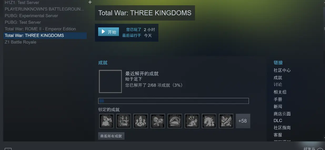Open the DLC link
Viewport: 325px width, 150px height.
point(278,120)
